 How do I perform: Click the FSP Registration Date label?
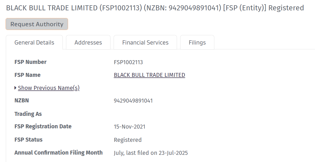click(43, 126)
